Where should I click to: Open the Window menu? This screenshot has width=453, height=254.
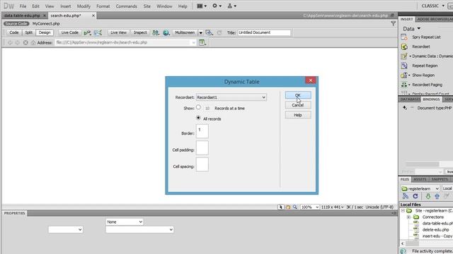click(164, 6)
